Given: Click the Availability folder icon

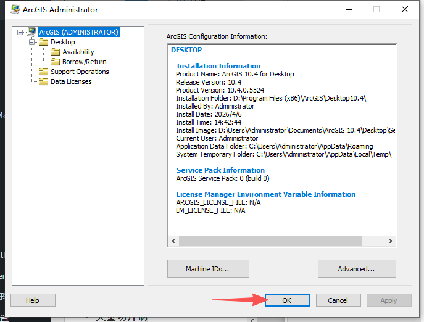Looking at the screenshot, I should (55, 52).
